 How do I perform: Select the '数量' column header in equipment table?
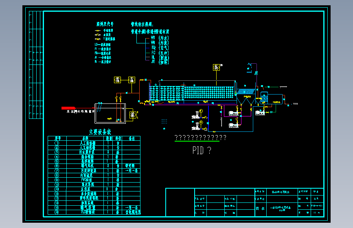tap(109, 138)
